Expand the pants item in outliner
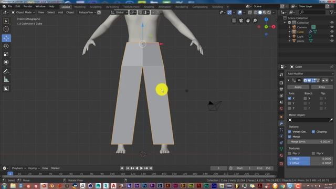 [x=289, y=41]
